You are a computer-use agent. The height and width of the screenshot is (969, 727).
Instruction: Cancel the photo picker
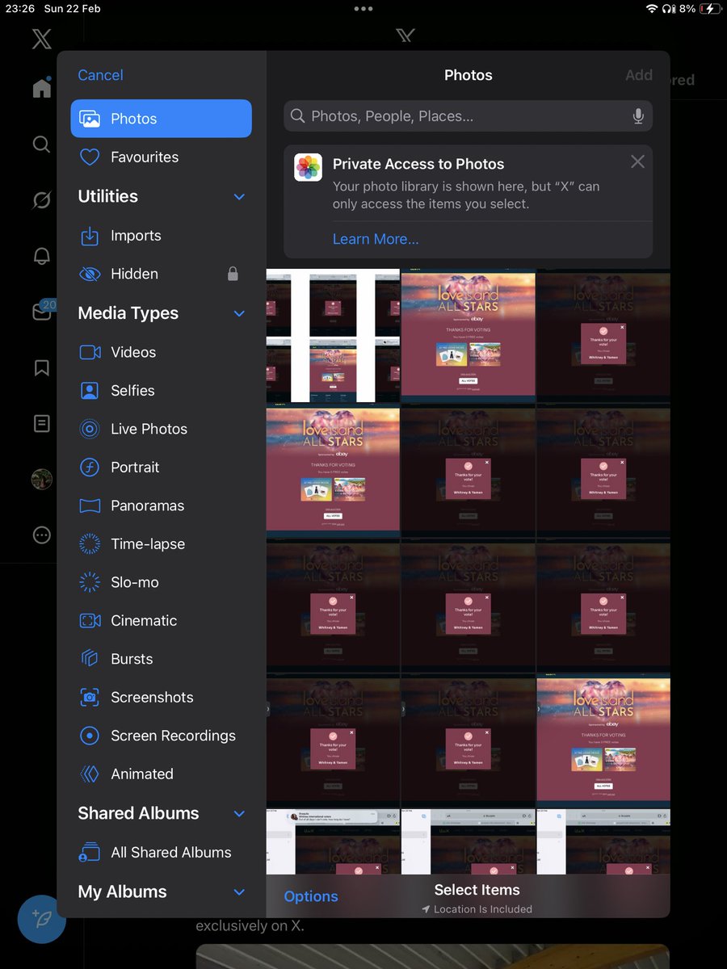pos(100,75)
